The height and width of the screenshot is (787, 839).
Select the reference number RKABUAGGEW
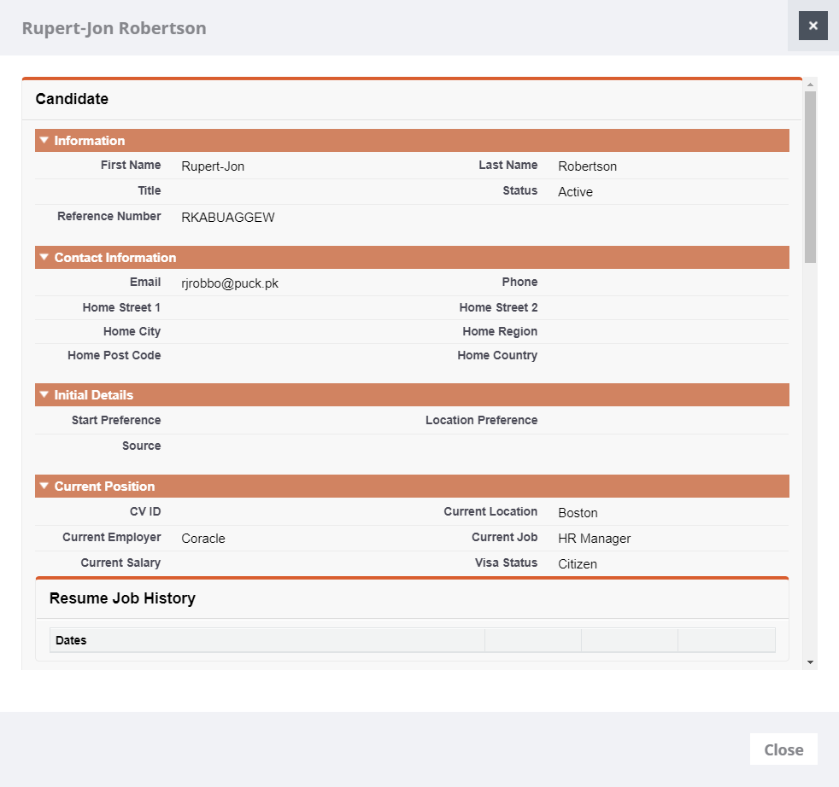pyautogui.click(x=228, y=218)
